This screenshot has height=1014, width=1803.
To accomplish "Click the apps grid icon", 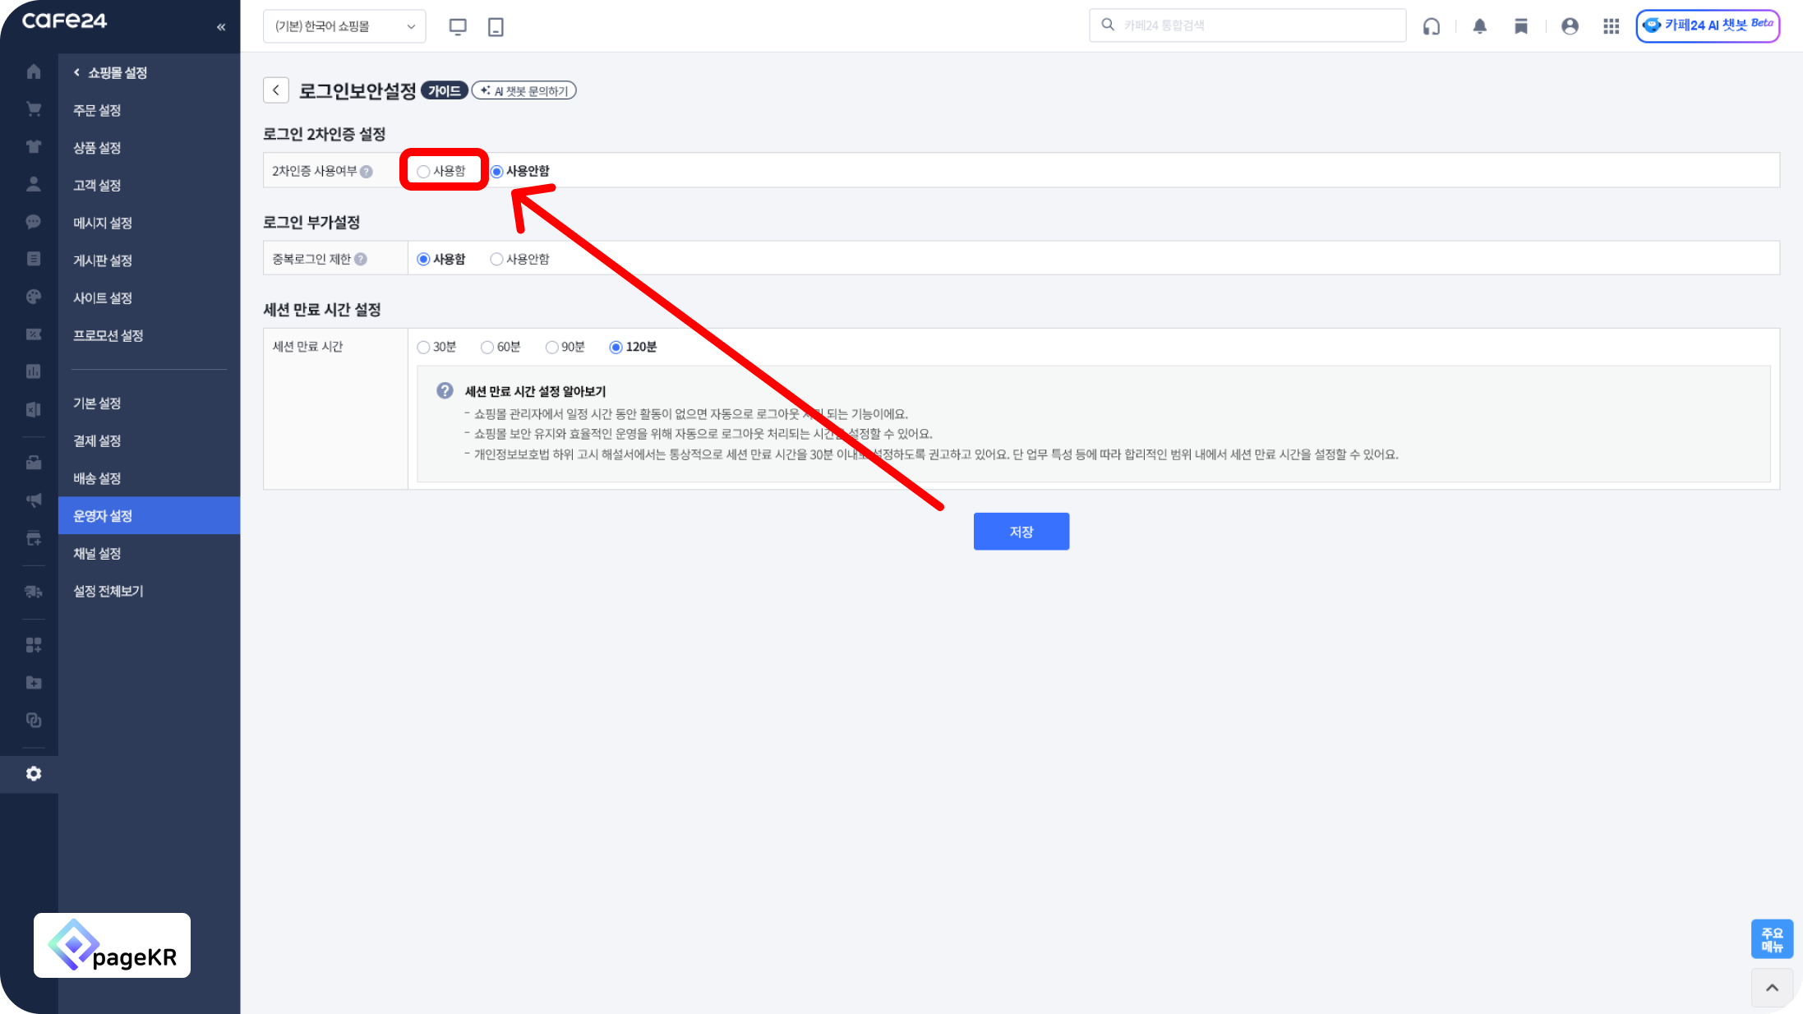I will (1611, 26).
